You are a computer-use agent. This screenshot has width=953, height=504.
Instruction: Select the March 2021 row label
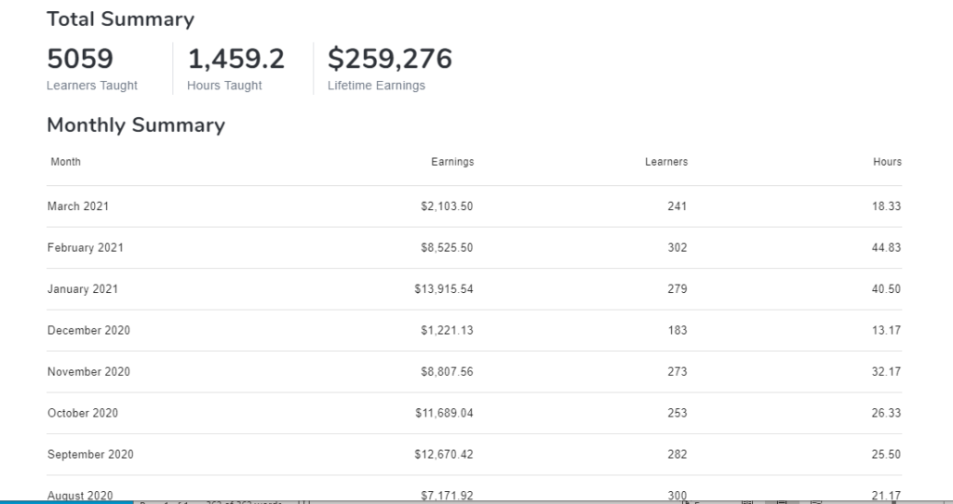[x=77, y=206]
